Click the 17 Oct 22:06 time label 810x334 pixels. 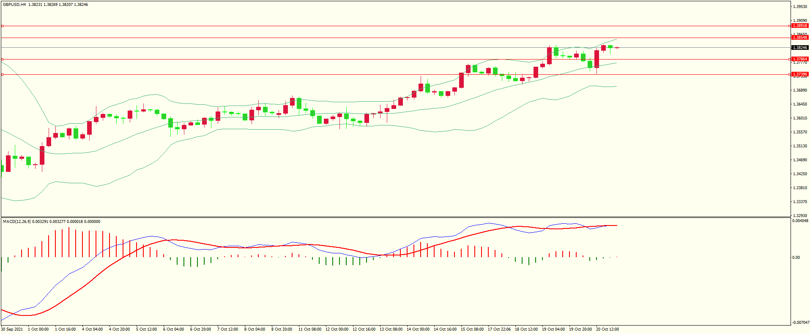pos(499,329)
